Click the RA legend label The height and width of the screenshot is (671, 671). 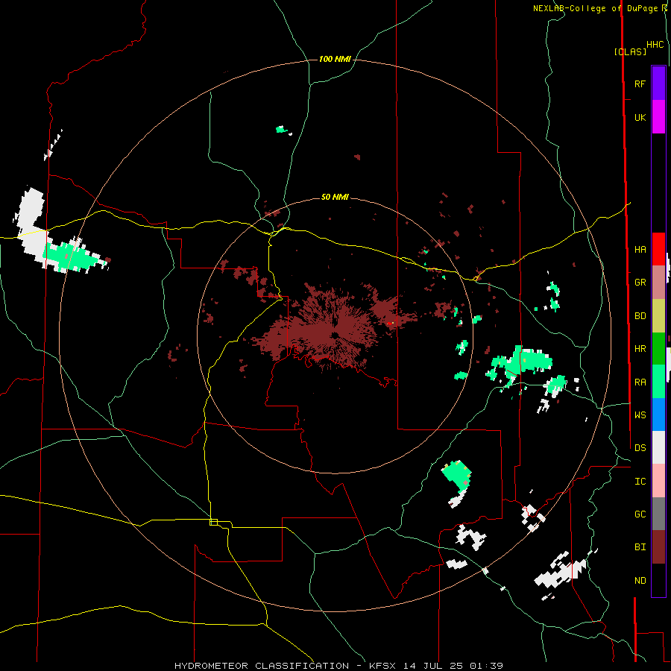640,382
